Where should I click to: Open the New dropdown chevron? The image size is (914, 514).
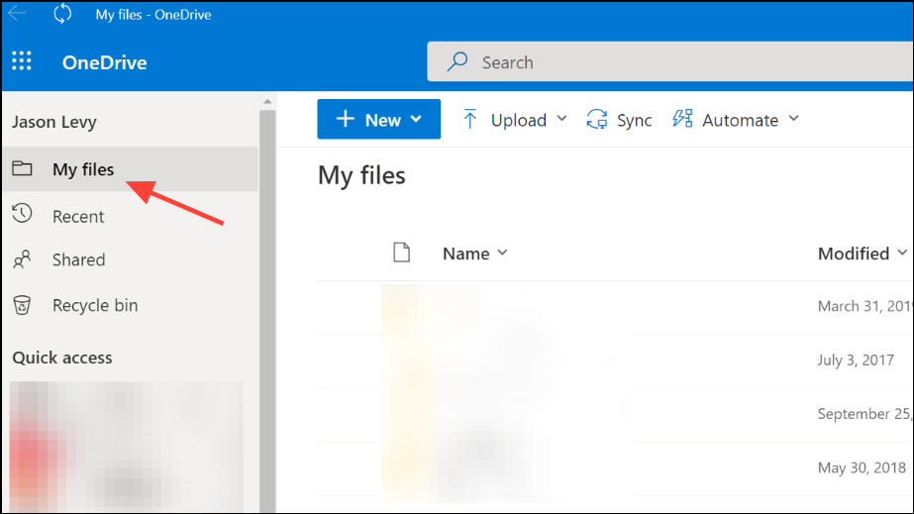416,119
